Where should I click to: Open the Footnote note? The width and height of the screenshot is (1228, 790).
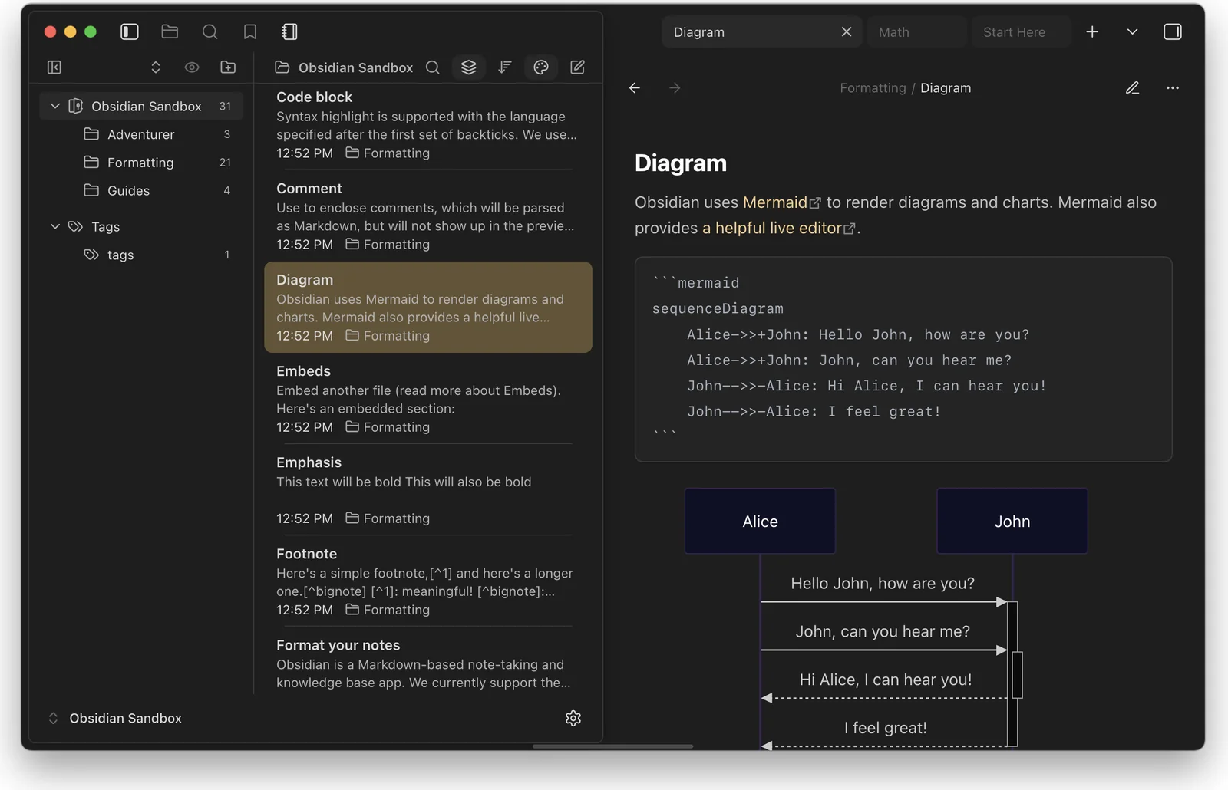point(427,581)
